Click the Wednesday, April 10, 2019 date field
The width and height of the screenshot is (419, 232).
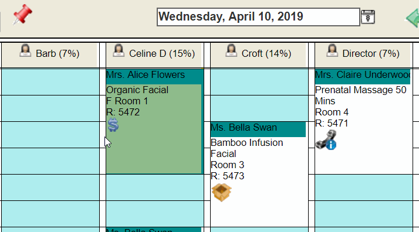tap(258, 17)
